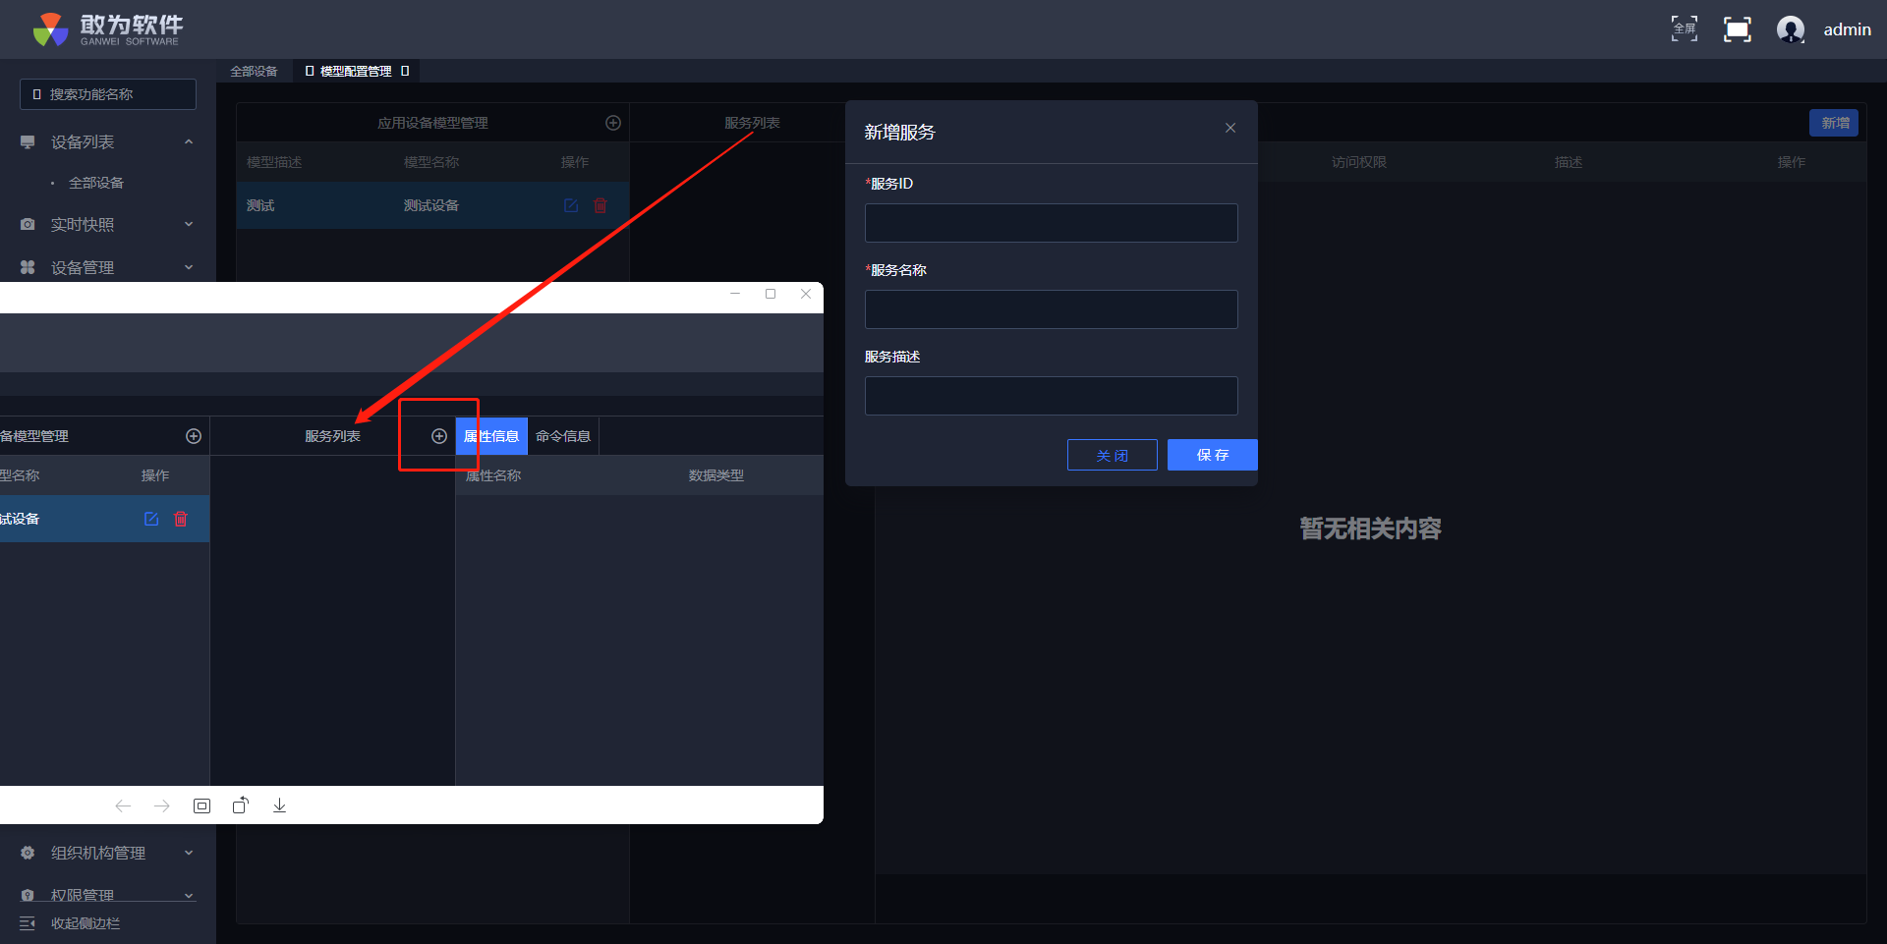Click the white screen-frame icon beside the avatar
The height and width of the screenshot is (944, 1887).
point(1738,29)
